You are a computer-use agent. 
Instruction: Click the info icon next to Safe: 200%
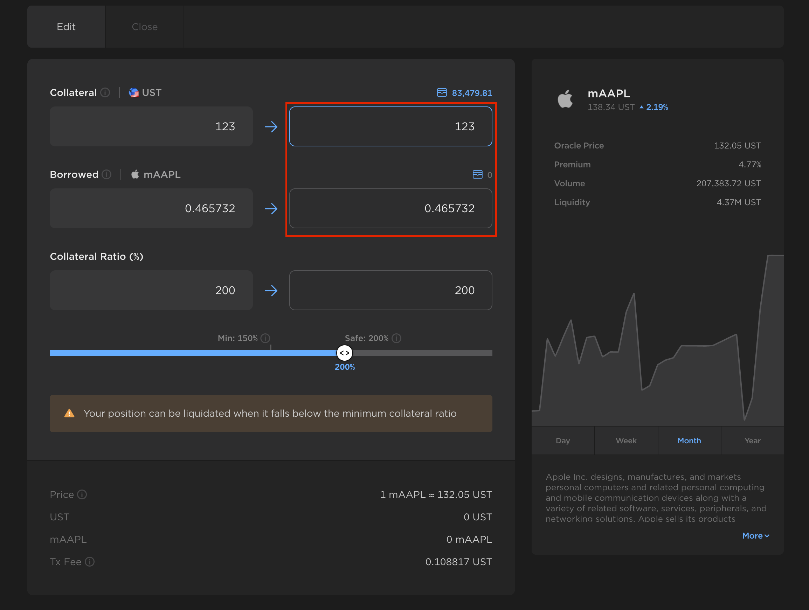[x=396, y=338]
